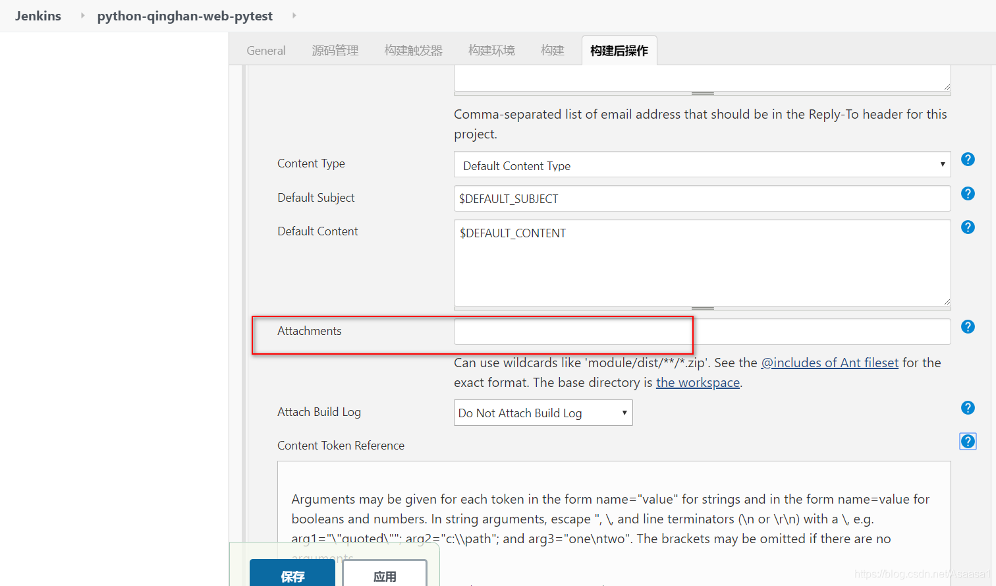Switch to 源码管理 tab
The height and width of the screenshot is (586, 996).
(x=335, y=51)
